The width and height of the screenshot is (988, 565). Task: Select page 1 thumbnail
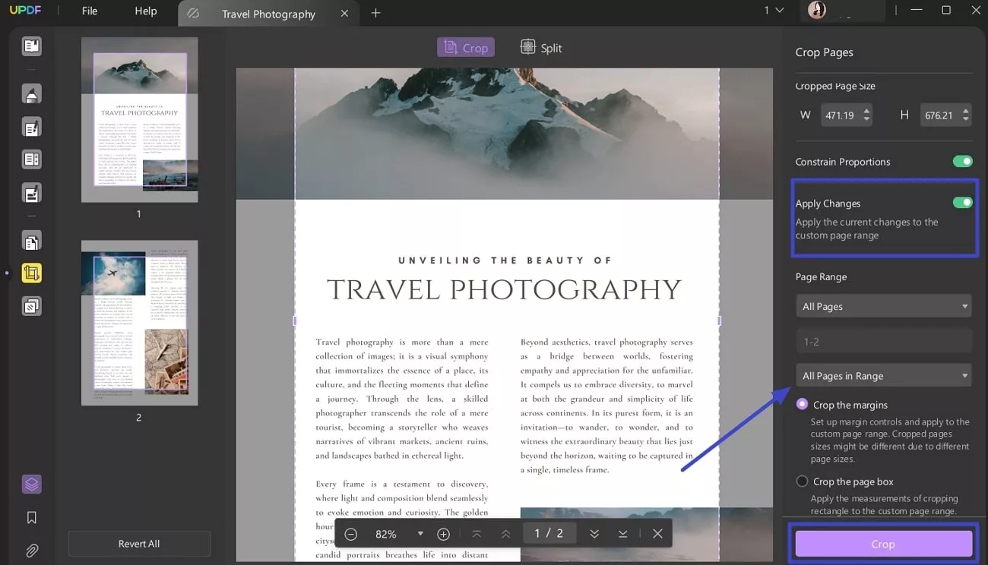click(140, 120)
